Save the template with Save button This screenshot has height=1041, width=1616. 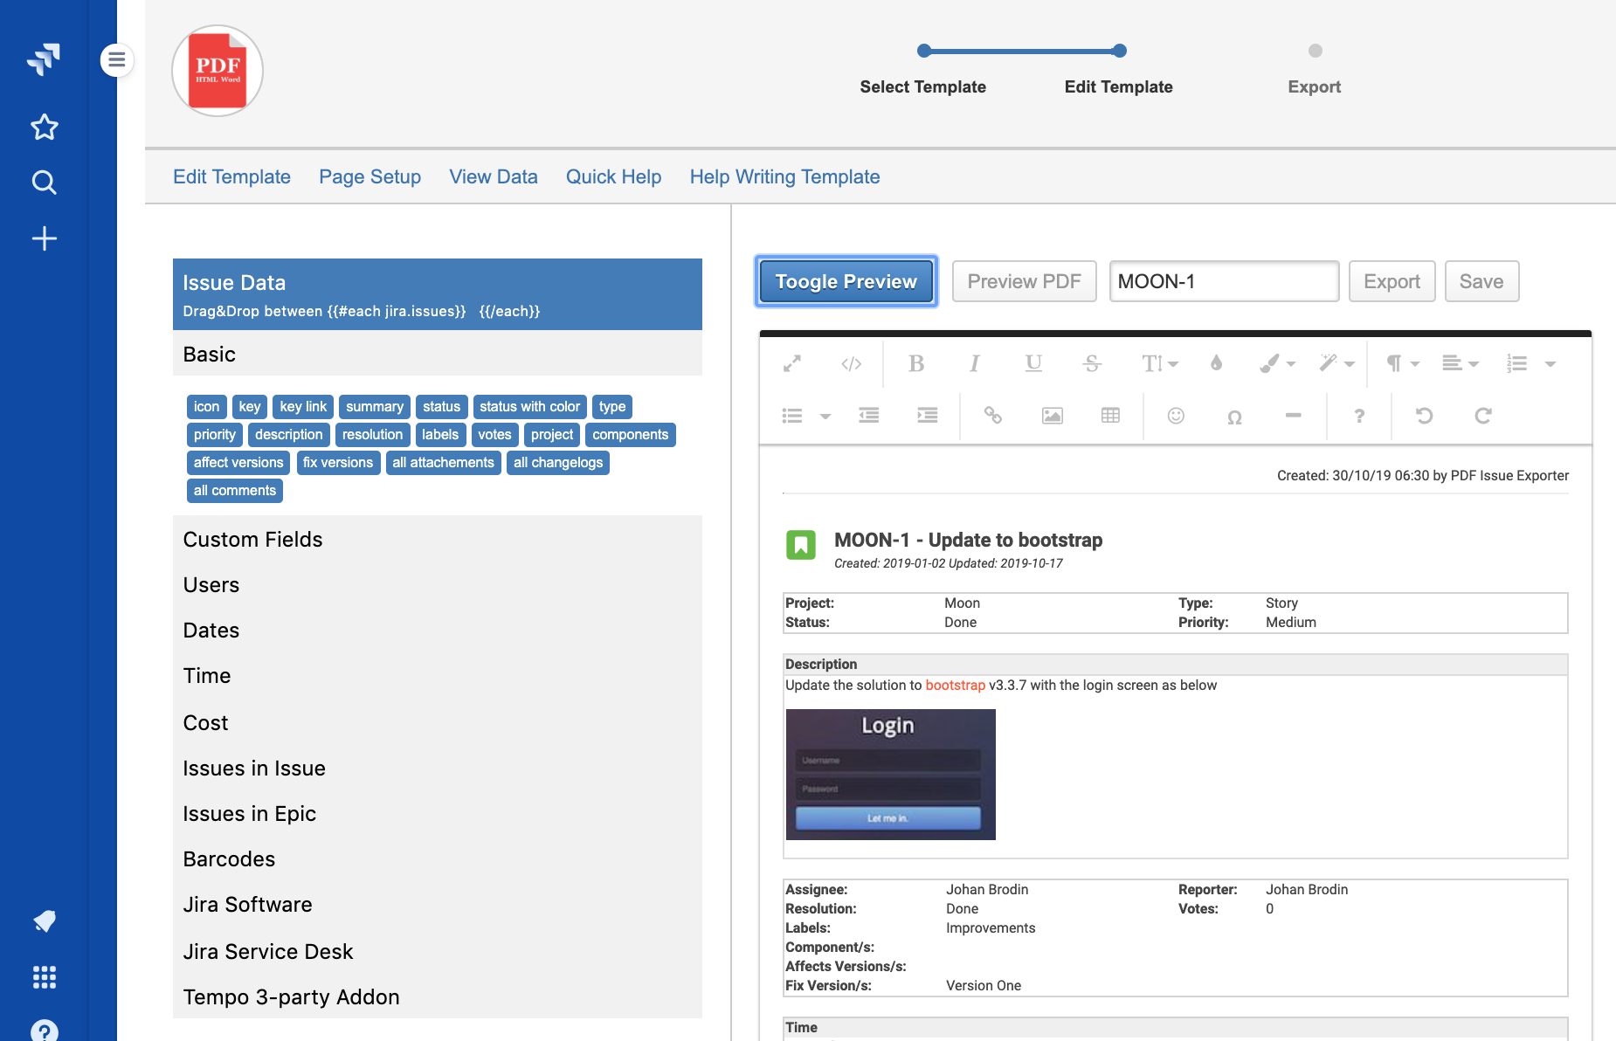pos(1481,281)
